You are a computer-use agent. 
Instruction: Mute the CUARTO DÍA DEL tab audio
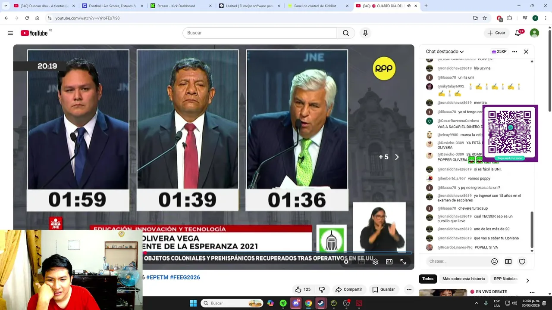coord(409,6)
